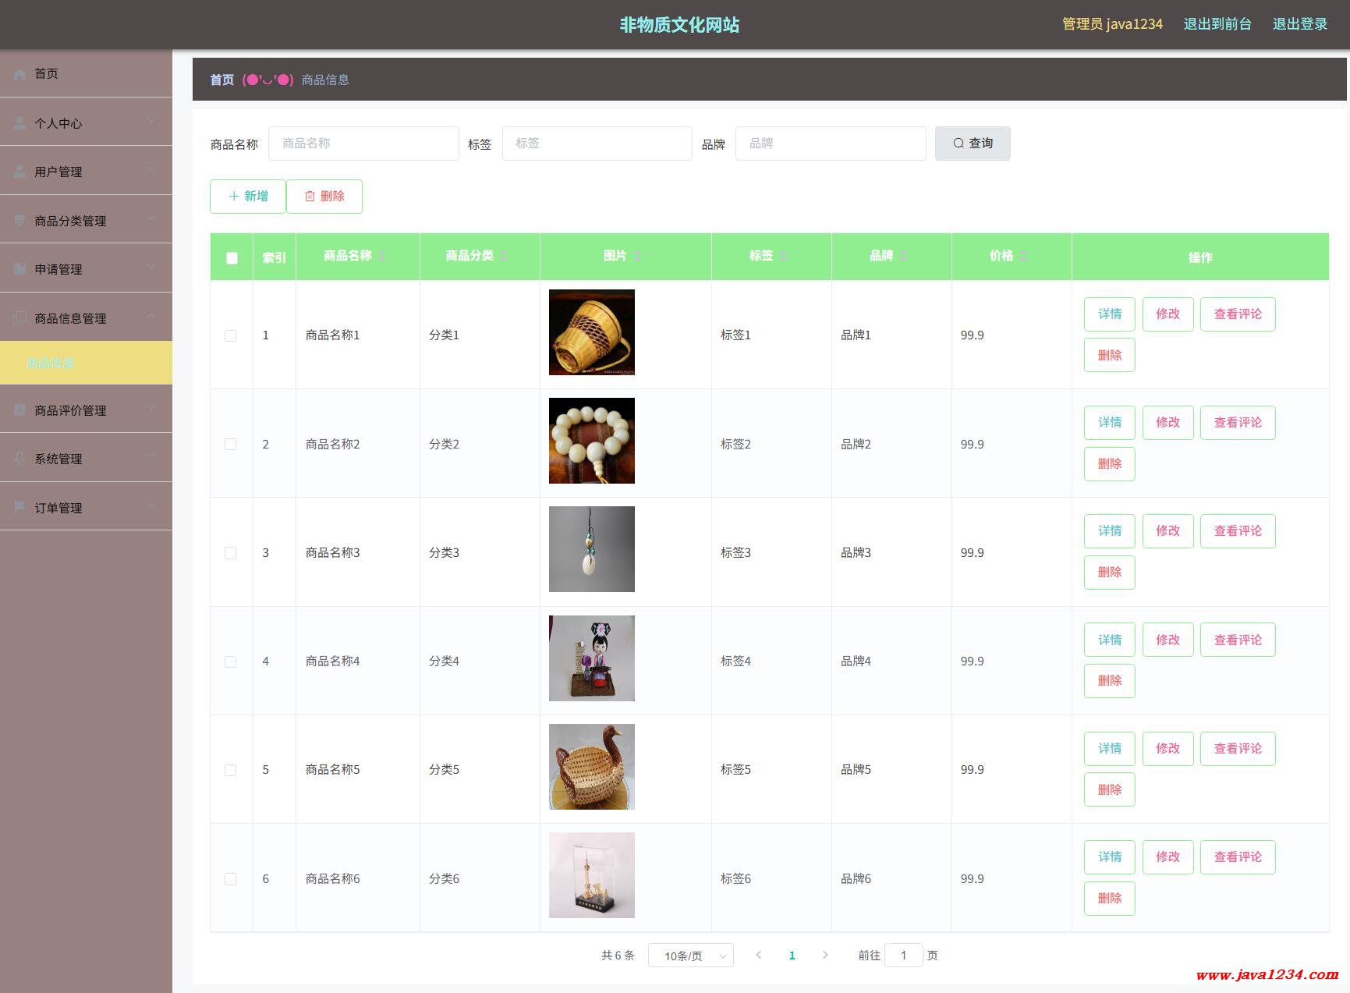Image resolution: width=1350 pixels, height=993 pixels.
Task: Expand the 用户管理 sidebar menu
Action: pyautogui.click(x=86, y=171)
